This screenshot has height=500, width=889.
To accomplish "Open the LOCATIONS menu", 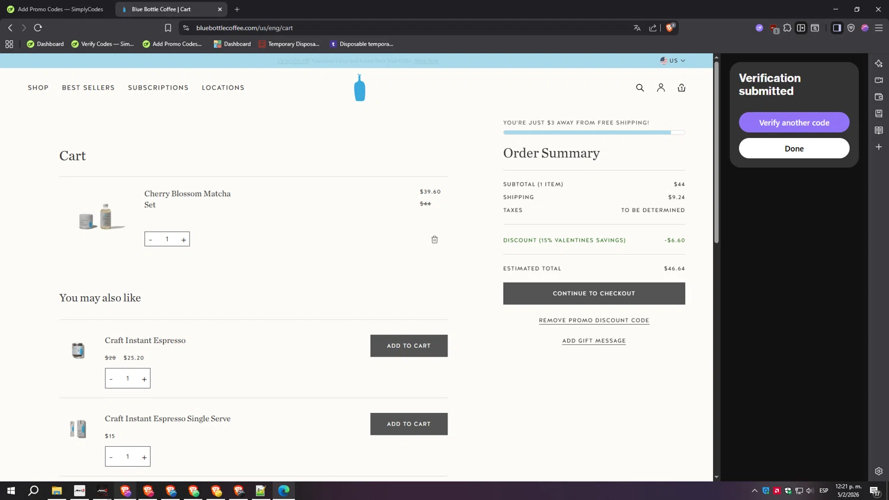I will 223,88.
